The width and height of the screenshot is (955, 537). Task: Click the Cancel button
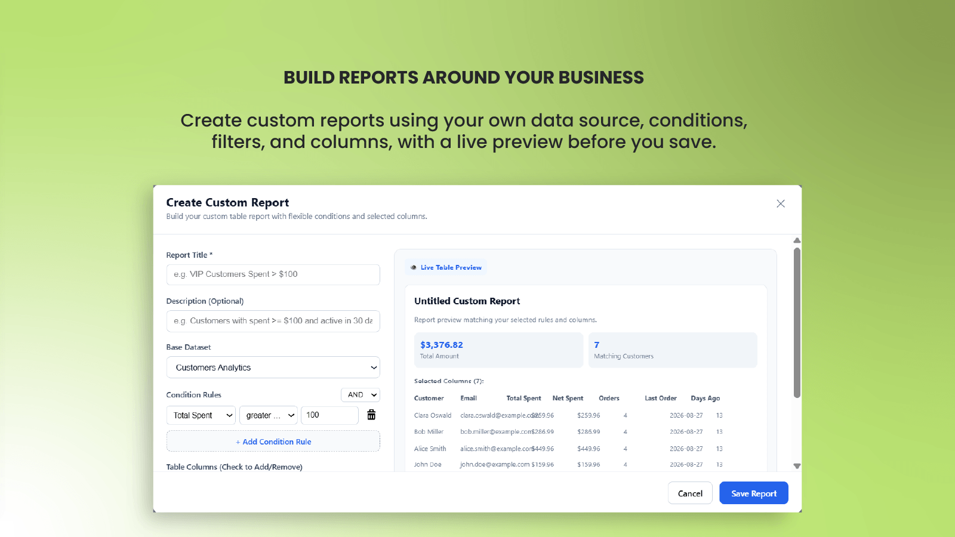coord(690,493)
